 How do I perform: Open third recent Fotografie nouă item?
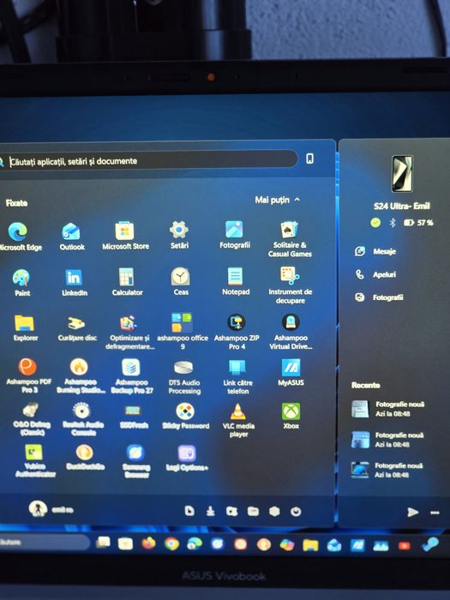point(387,470)
